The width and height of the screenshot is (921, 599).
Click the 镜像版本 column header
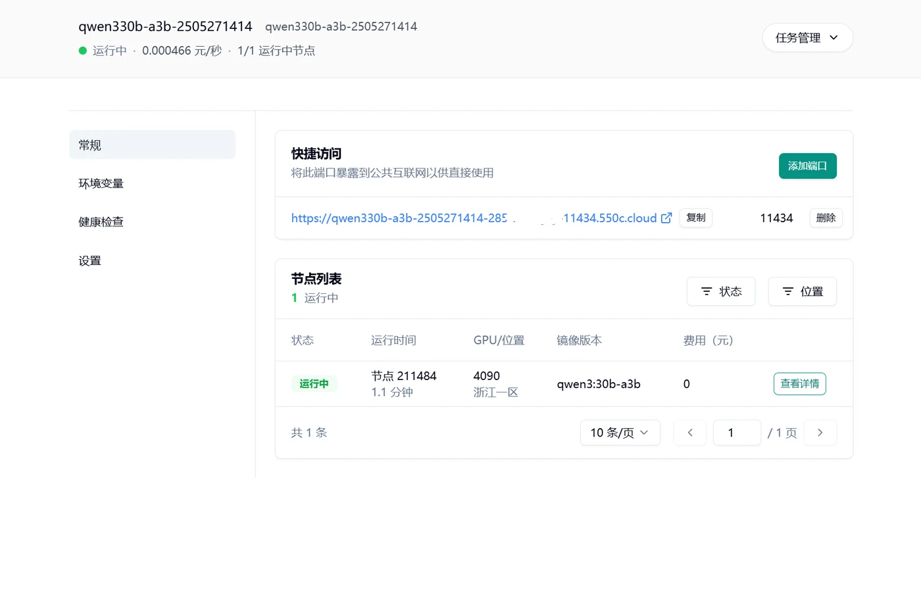point(579,341)
